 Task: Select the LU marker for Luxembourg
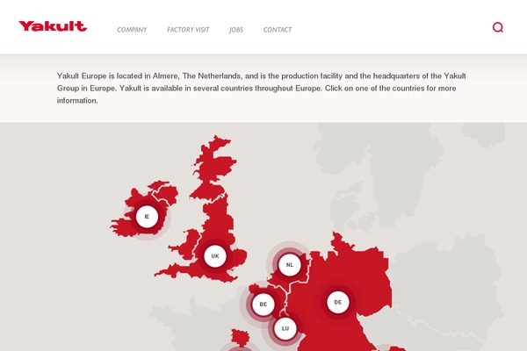(285, 328)
